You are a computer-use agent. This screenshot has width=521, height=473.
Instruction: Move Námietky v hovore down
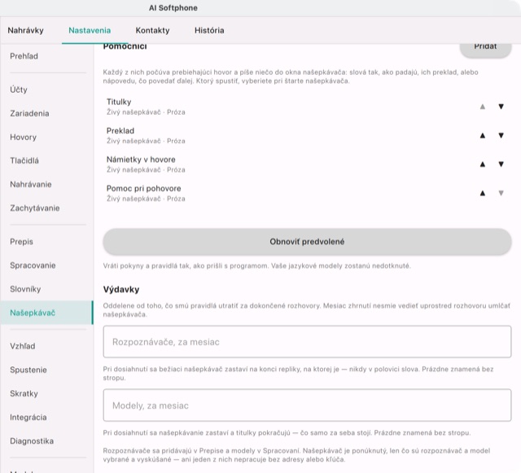501,164
